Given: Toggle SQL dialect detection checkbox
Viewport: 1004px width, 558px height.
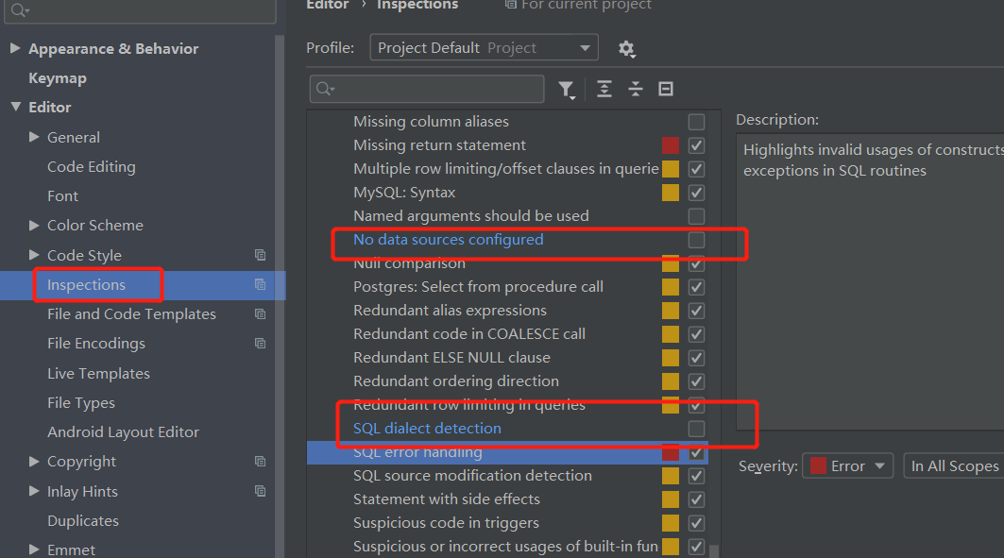Looking at the screenshot, I should coord(696,429).
